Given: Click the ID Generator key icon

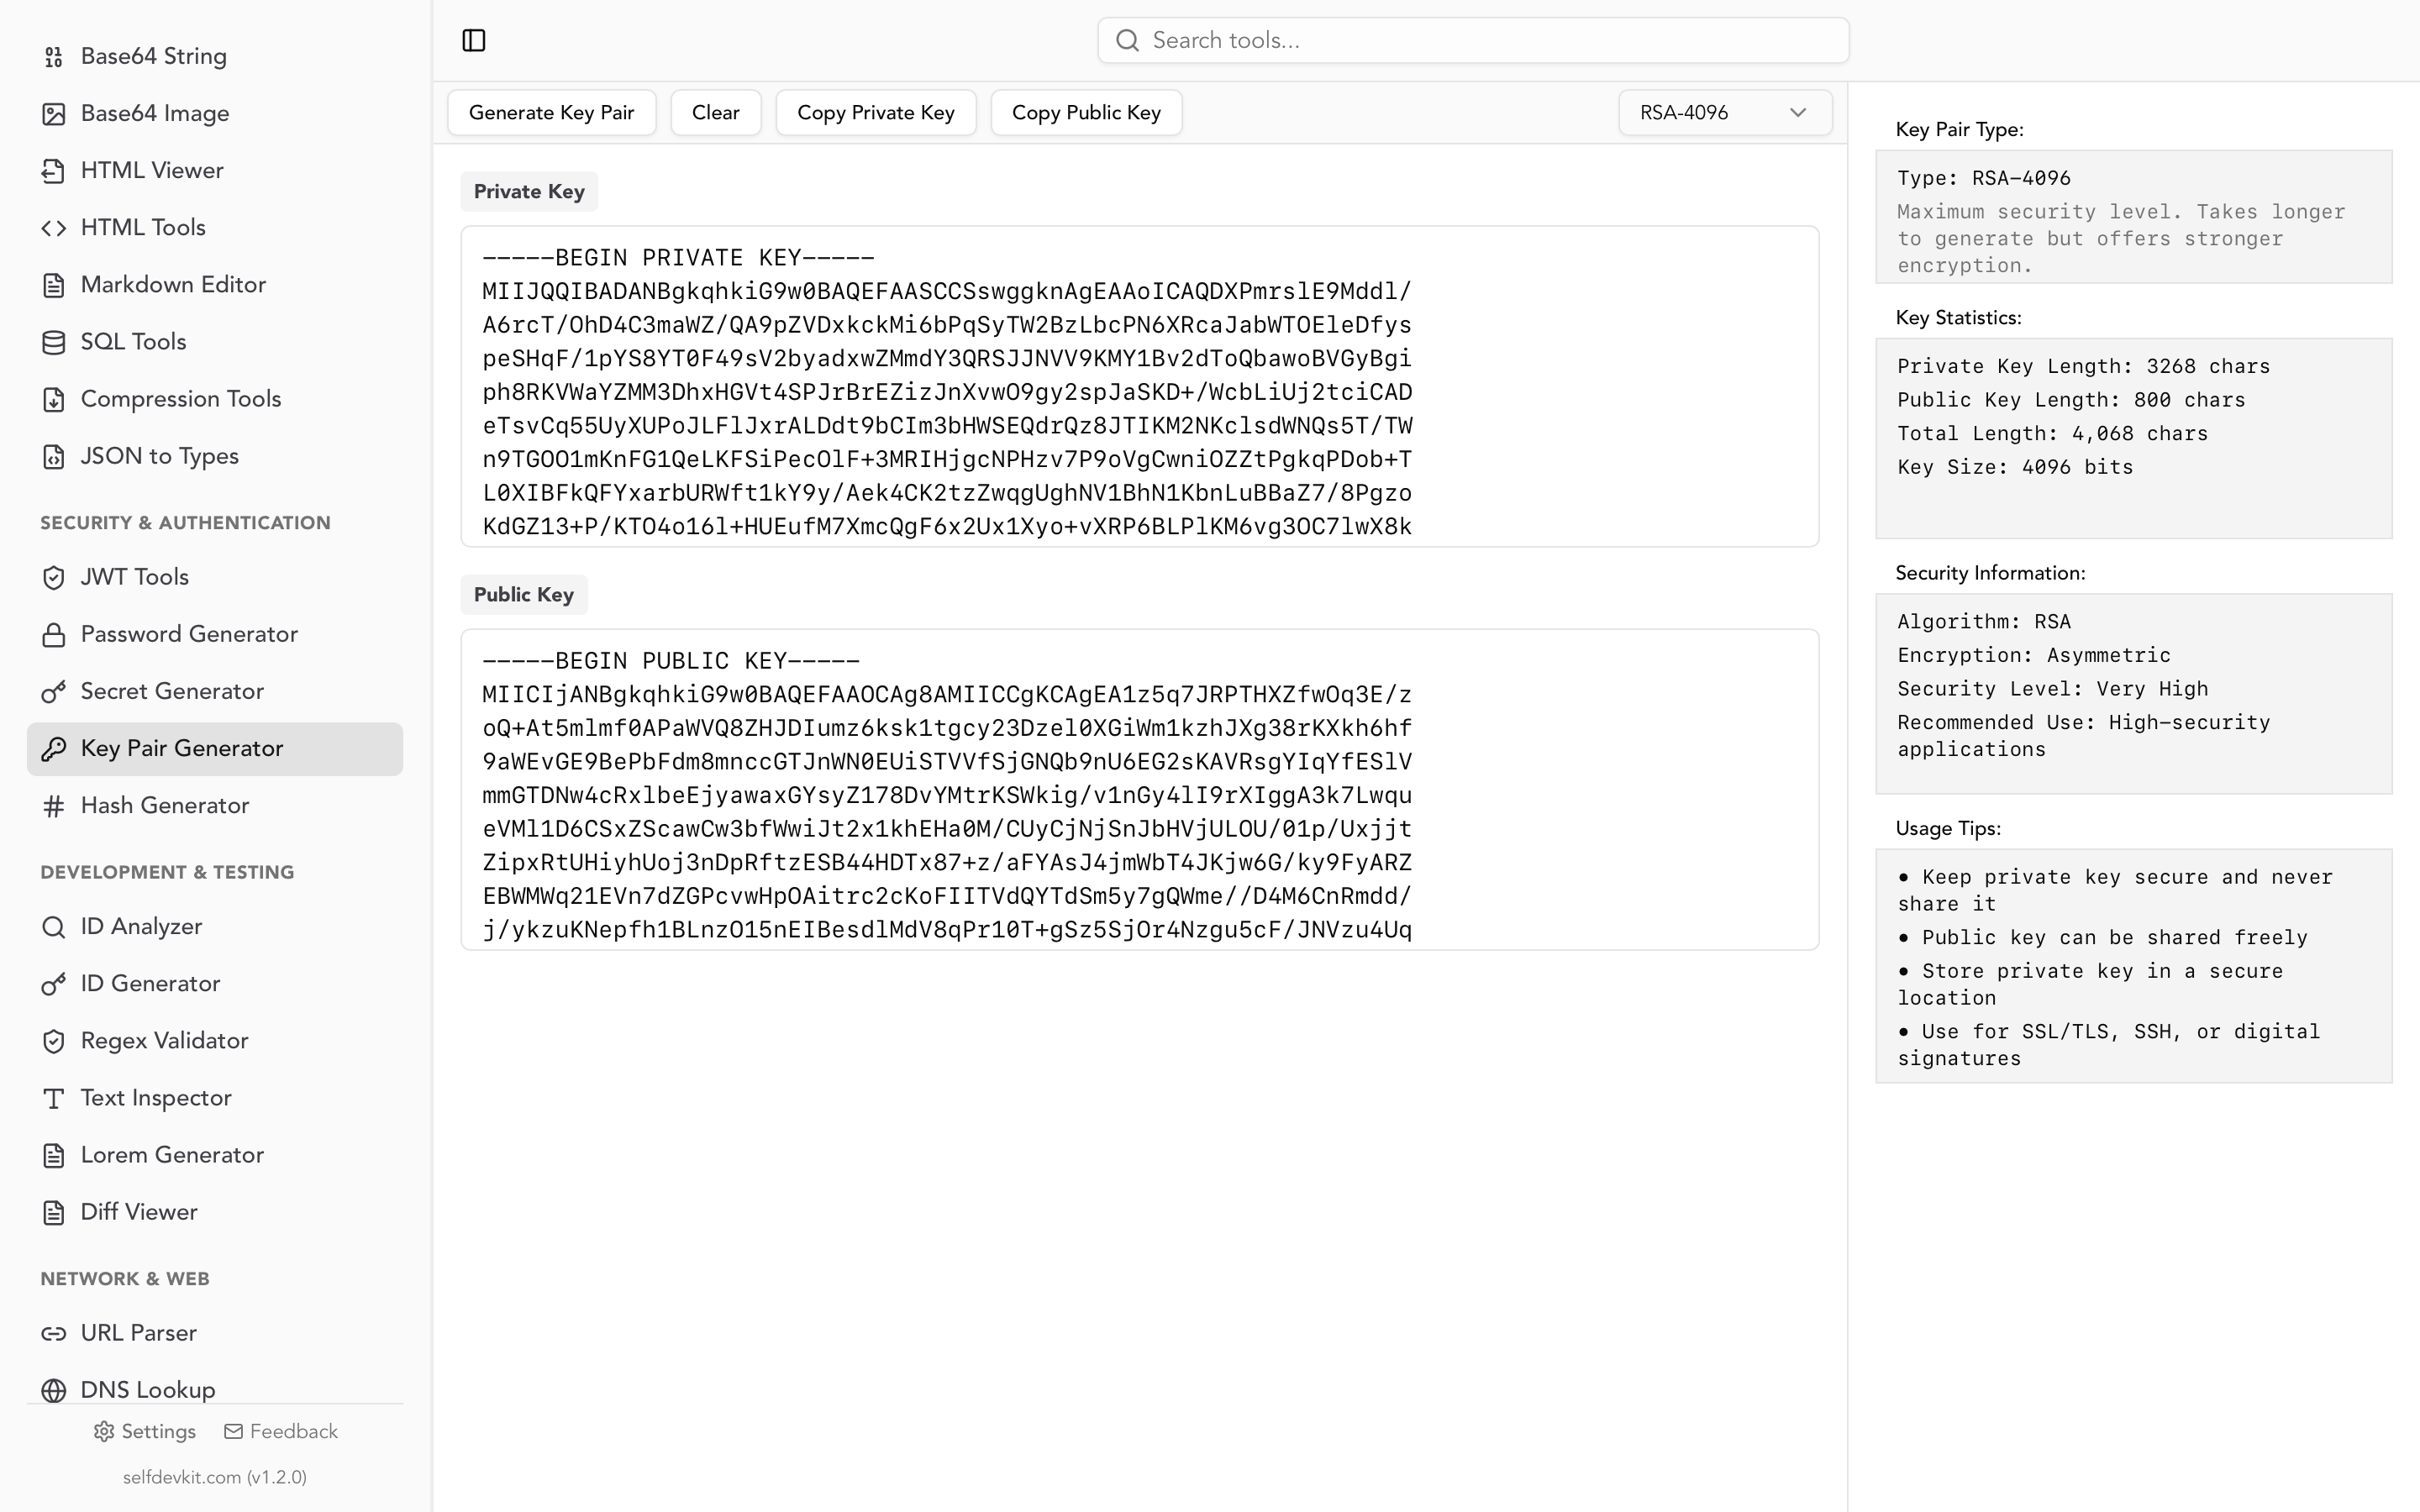Looking at the screenshot, I should pos(54,983).
